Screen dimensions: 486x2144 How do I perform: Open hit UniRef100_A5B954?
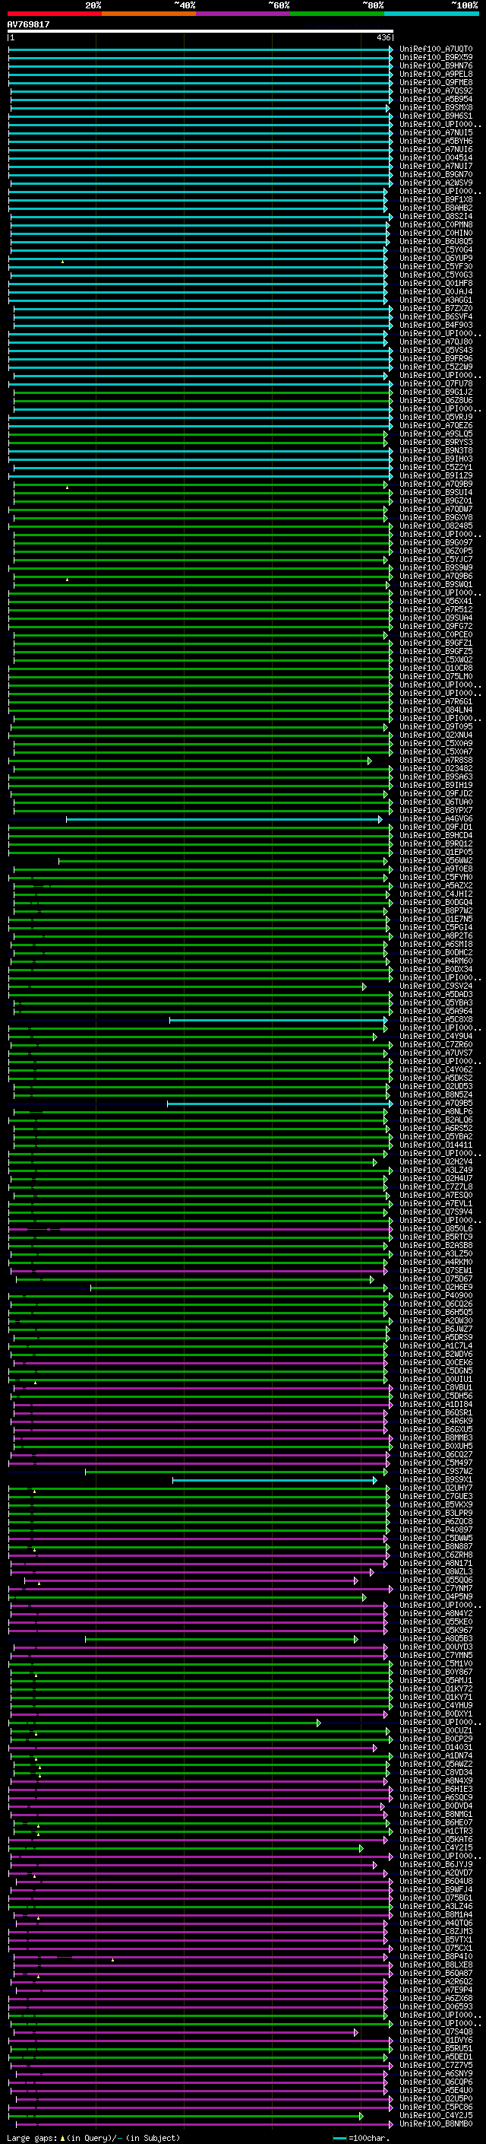[x=436, y=99]
